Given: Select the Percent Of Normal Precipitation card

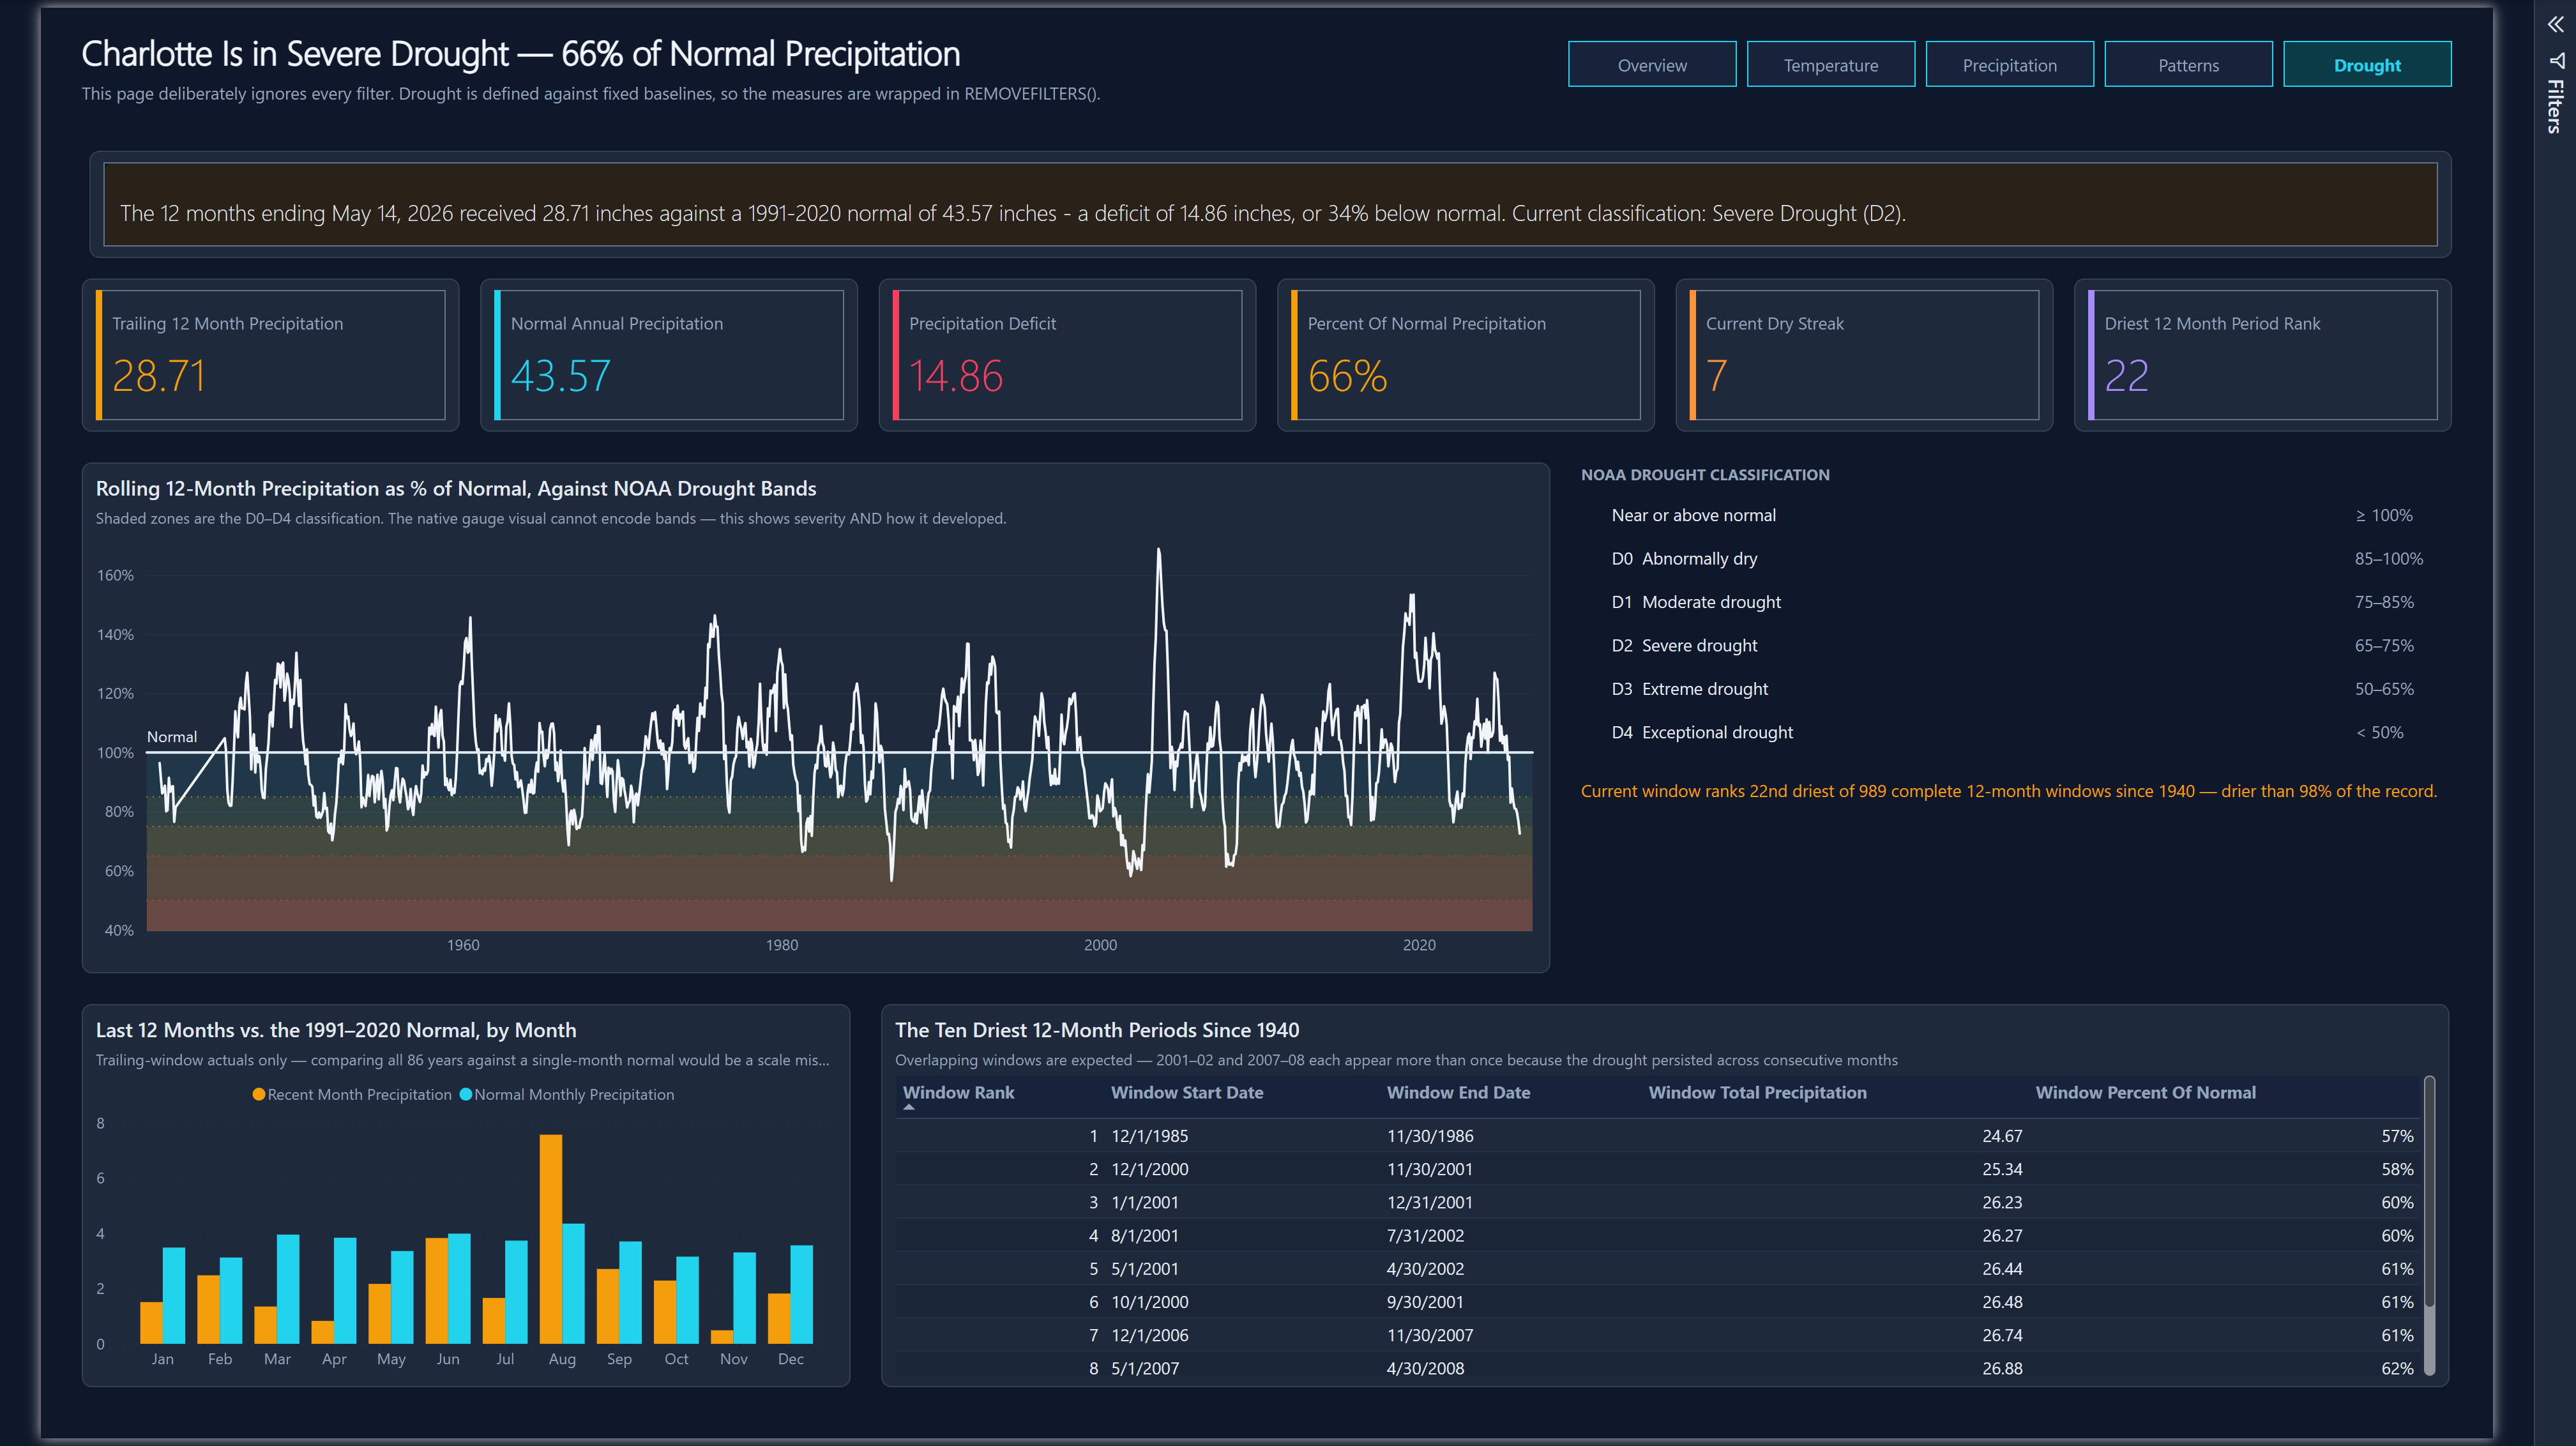Looking at the screenshot, I should [1465, 355].
